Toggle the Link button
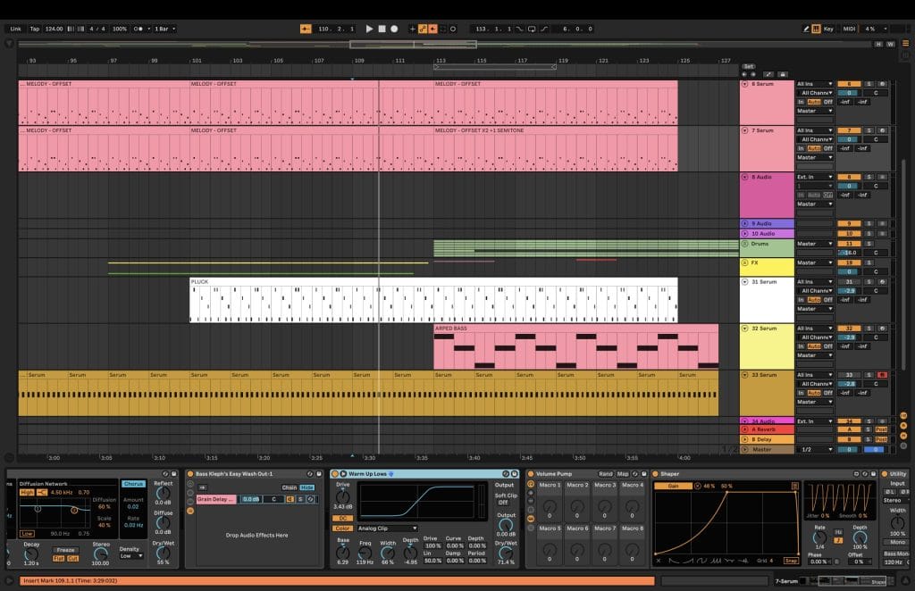Viewport: 915px width, 591px height. (15, 29)
